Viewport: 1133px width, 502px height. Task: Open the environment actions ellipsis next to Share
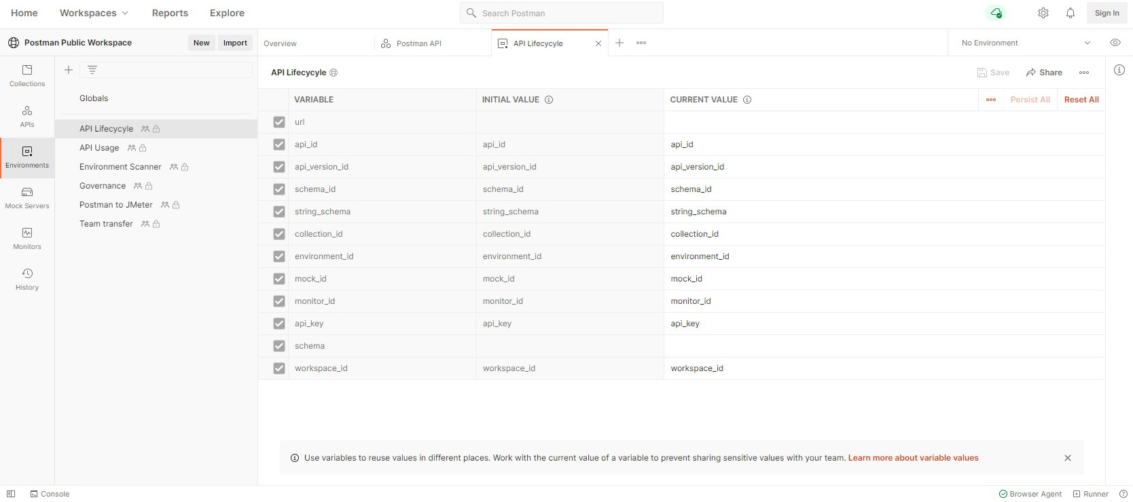tap(1084, 73)
